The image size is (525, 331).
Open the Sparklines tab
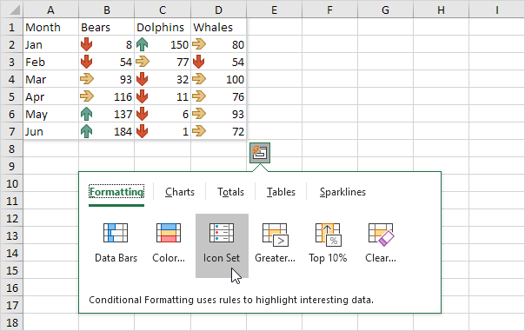point(342,192)
